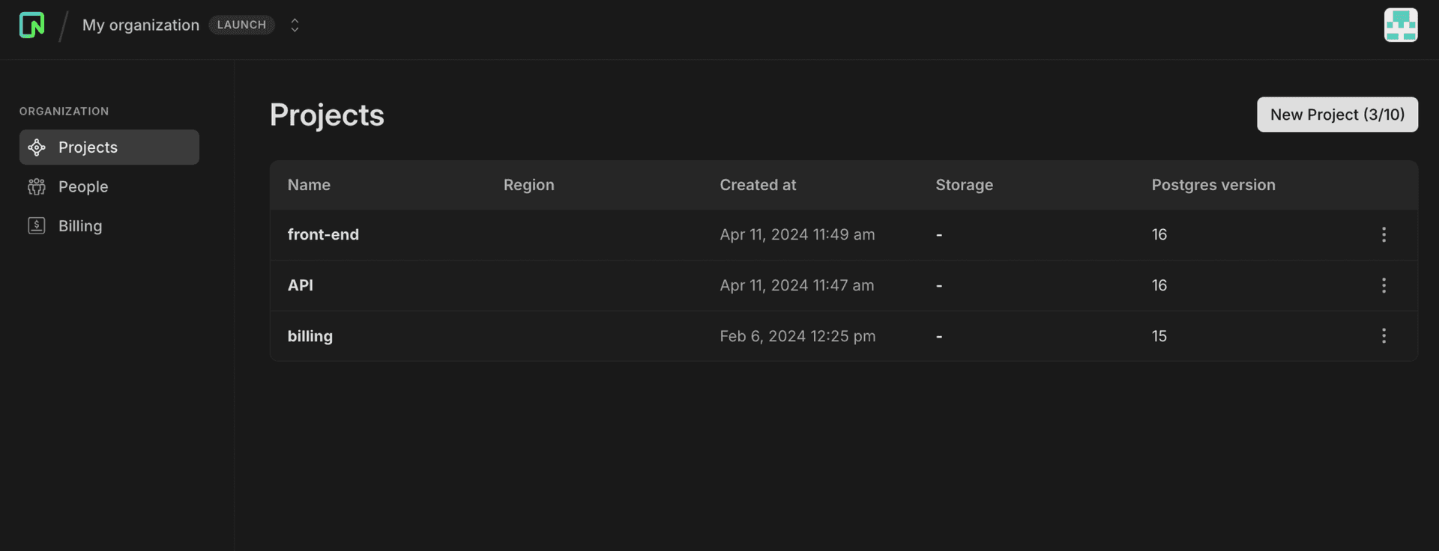Open the API project options menu
The height and width of the screenshot is (551, 1439).
(x=1384, y=285)
